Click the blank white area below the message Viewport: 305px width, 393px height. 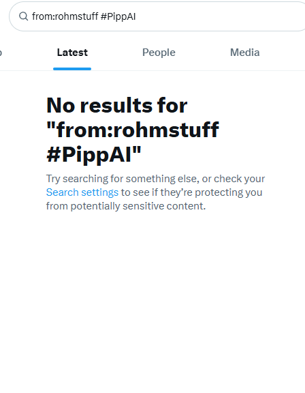click(152, 301)
